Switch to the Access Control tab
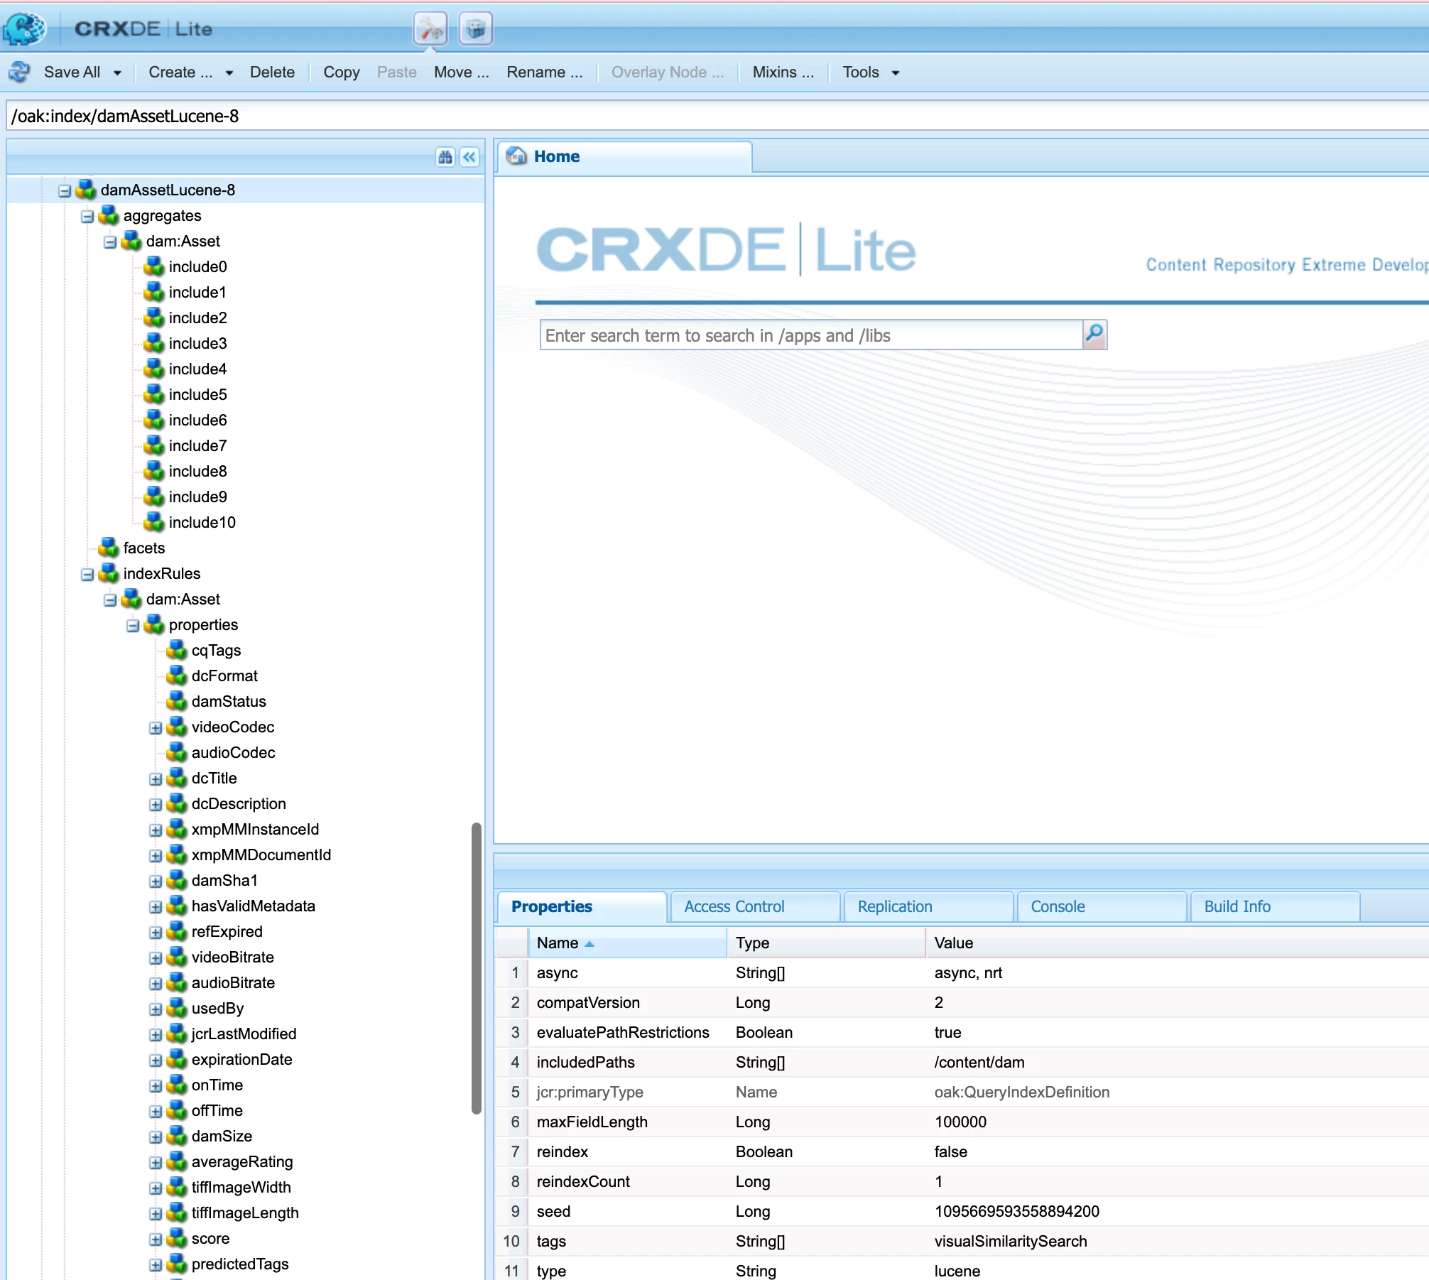Image resolution: width=1429 pixels, height=1280 pixels. click(x=734, y=906)
